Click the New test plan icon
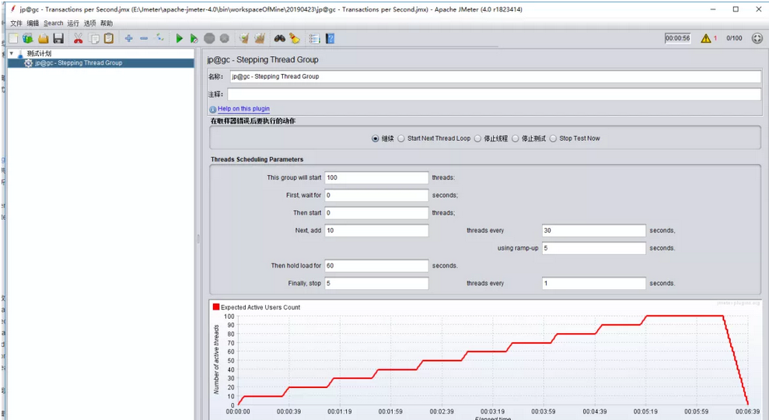 click(13, 38)
